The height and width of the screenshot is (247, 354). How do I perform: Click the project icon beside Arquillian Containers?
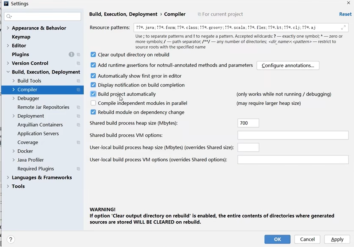click(78, 125)
